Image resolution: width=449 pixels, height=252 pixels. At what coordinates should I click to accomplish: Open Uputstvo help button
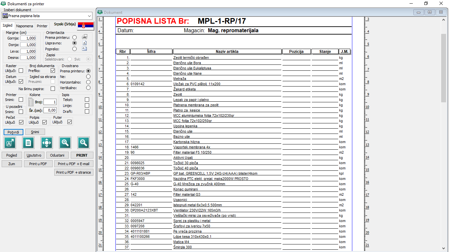(x=34, y=155)
